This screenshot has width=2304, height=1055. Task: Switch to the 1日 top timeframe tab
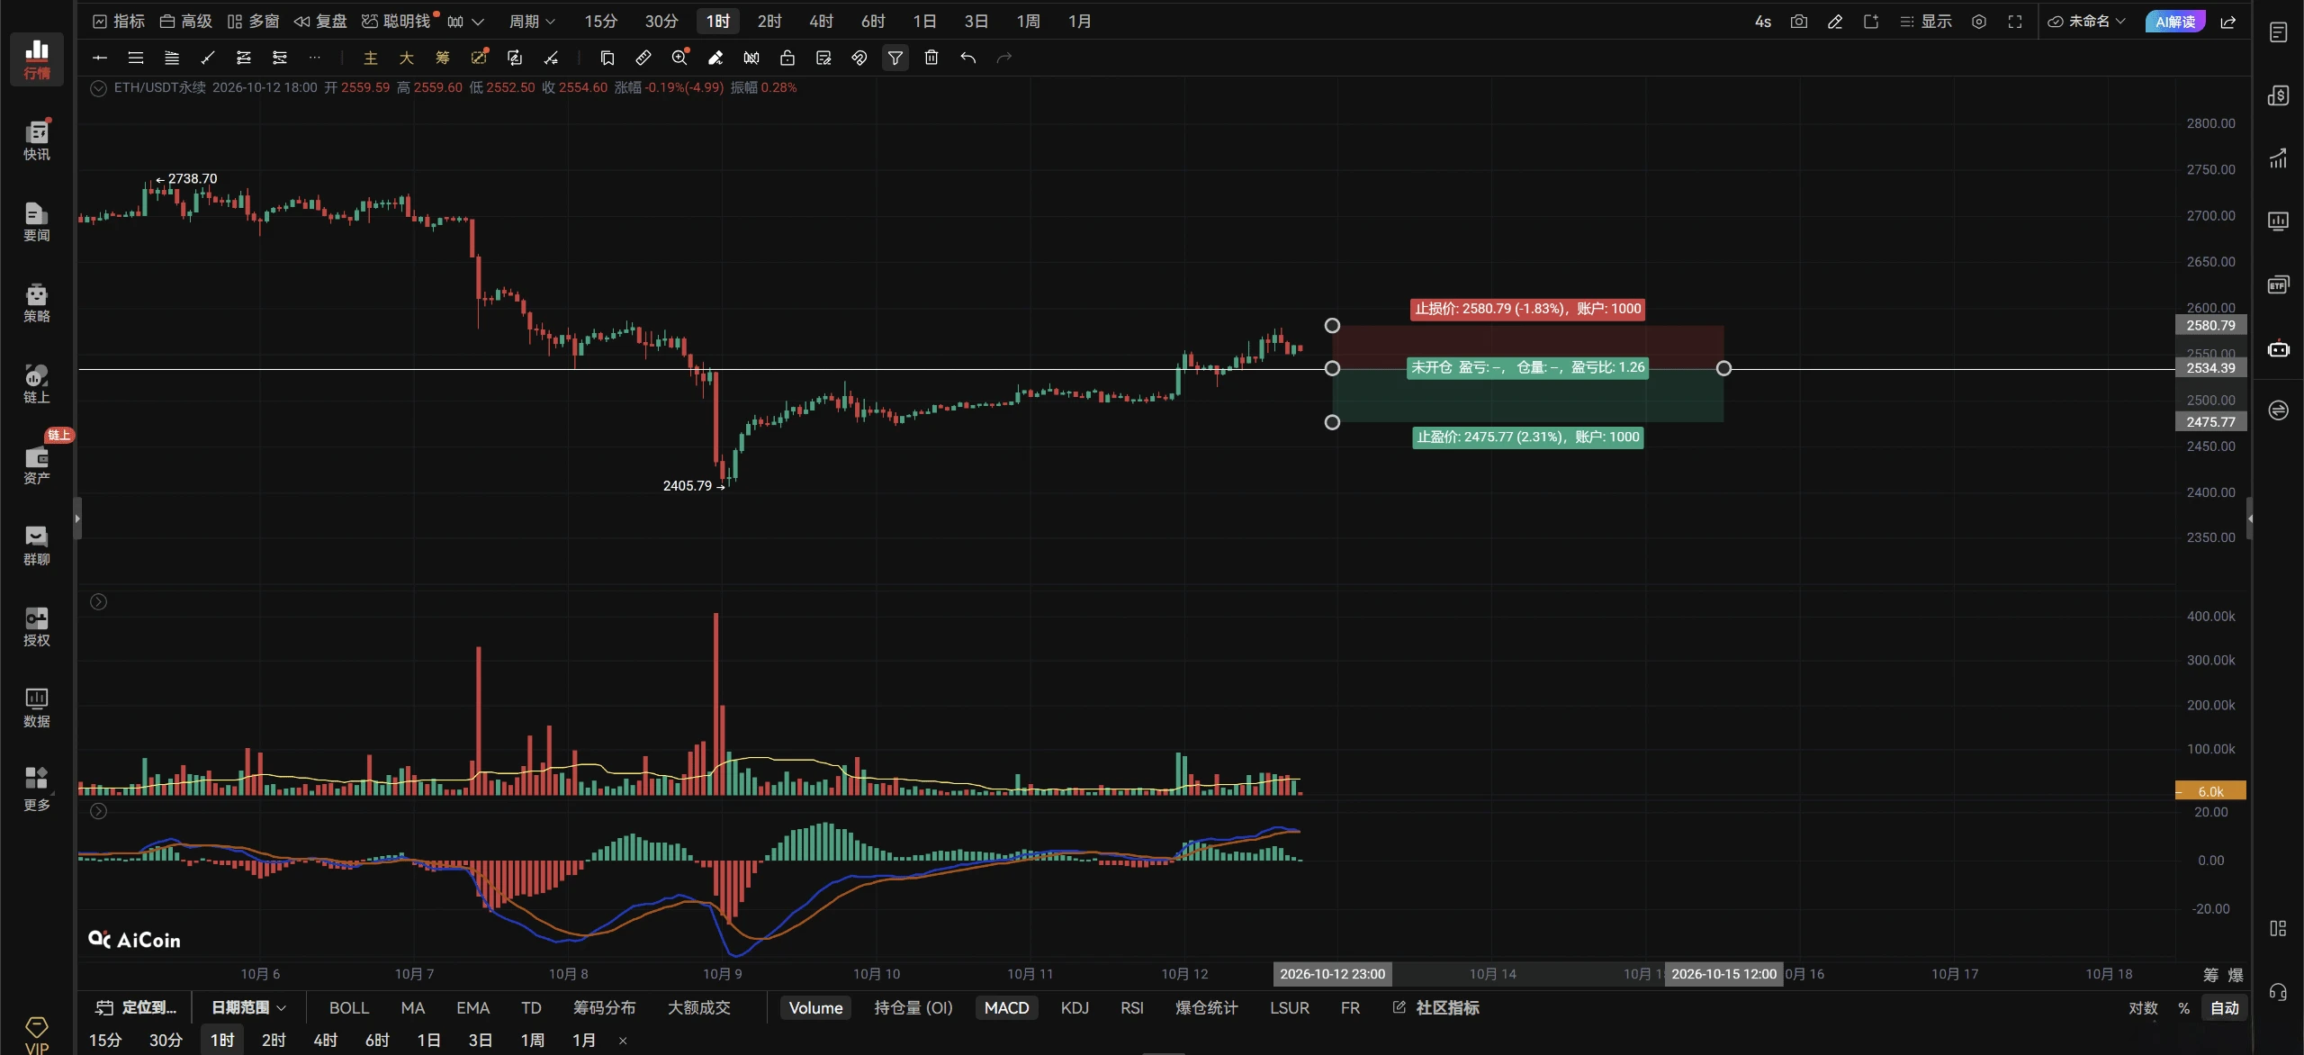(x=924, y=22)
